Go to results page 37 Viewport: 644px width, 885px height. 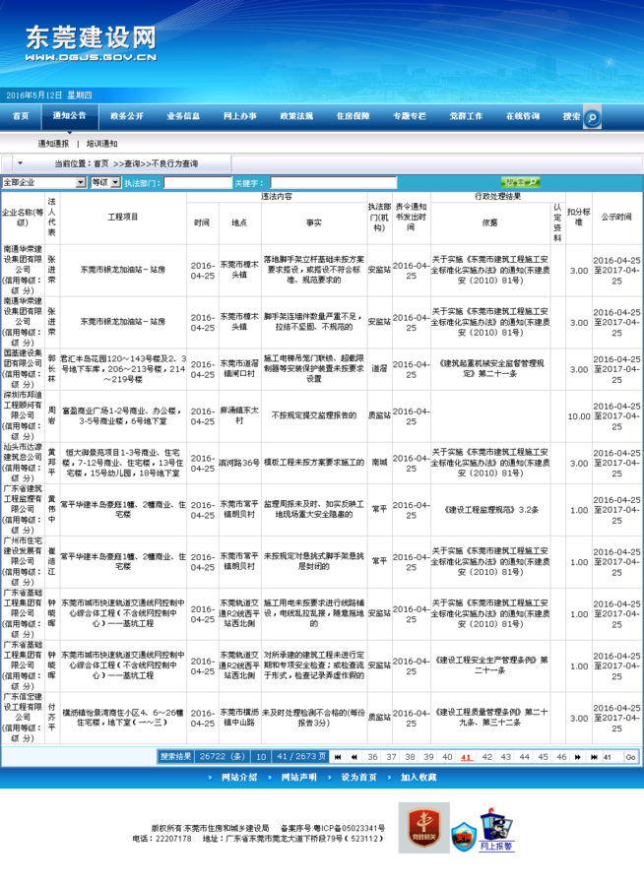click(x=391, y=757)
